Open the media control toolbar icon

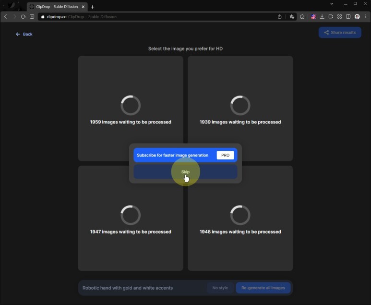pyautogui.click(x=331, y=17)
